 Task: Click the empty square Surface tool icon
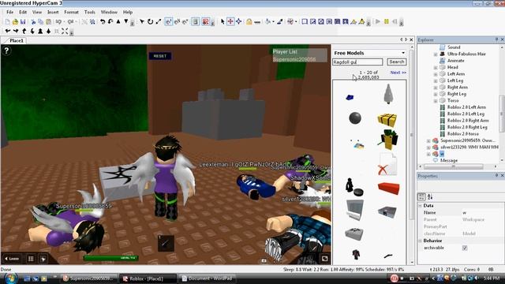click(305, 22)
